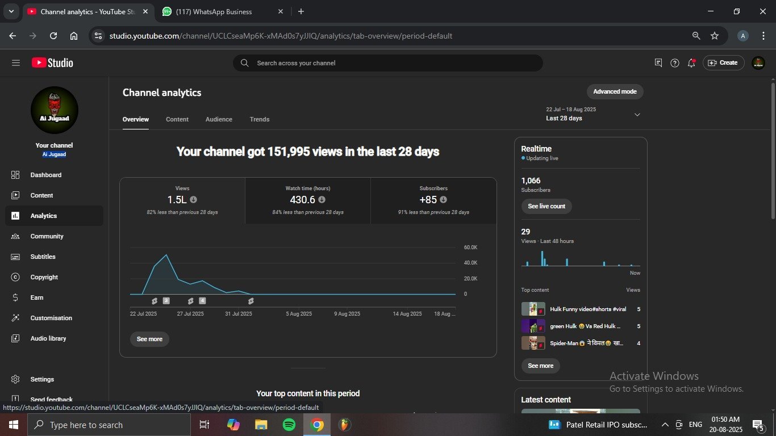This screenshot has height=436, width=776.
Task: Open Spotify from the Windows taskbar
Action: (x=289, y=425)
